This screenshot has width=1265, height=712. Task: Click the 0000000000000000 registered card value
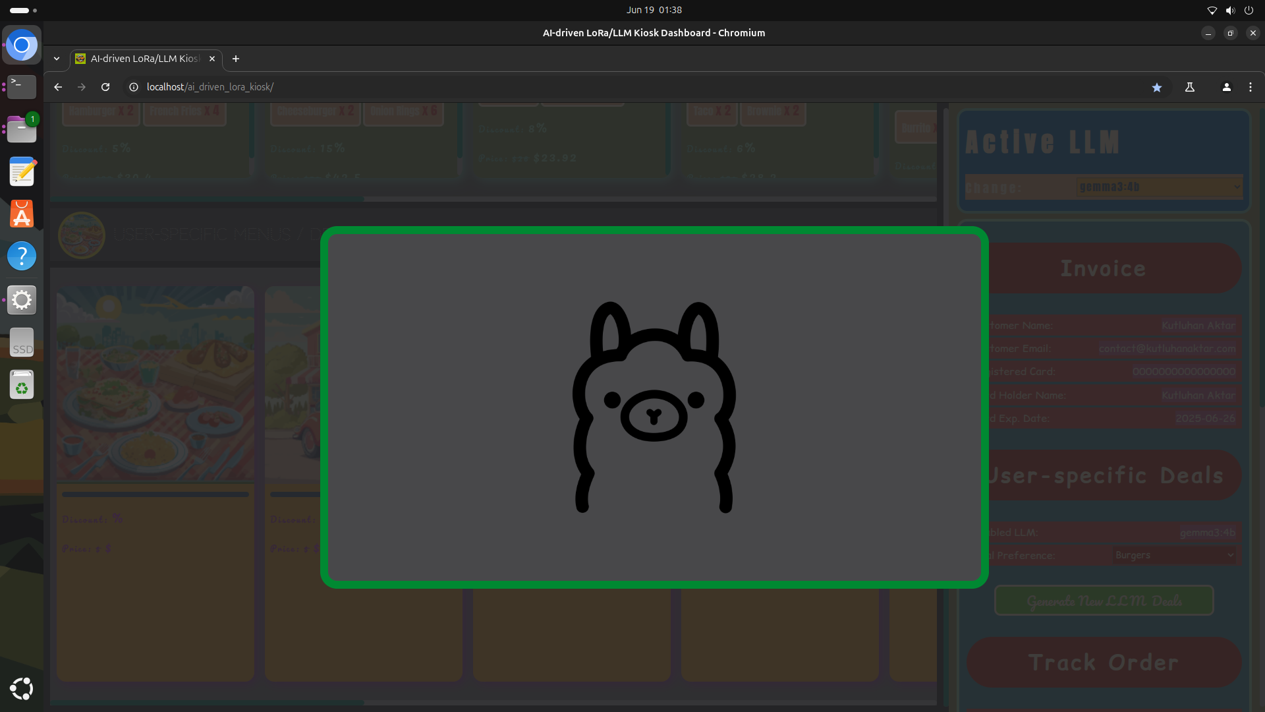(x=1183, y=372)
